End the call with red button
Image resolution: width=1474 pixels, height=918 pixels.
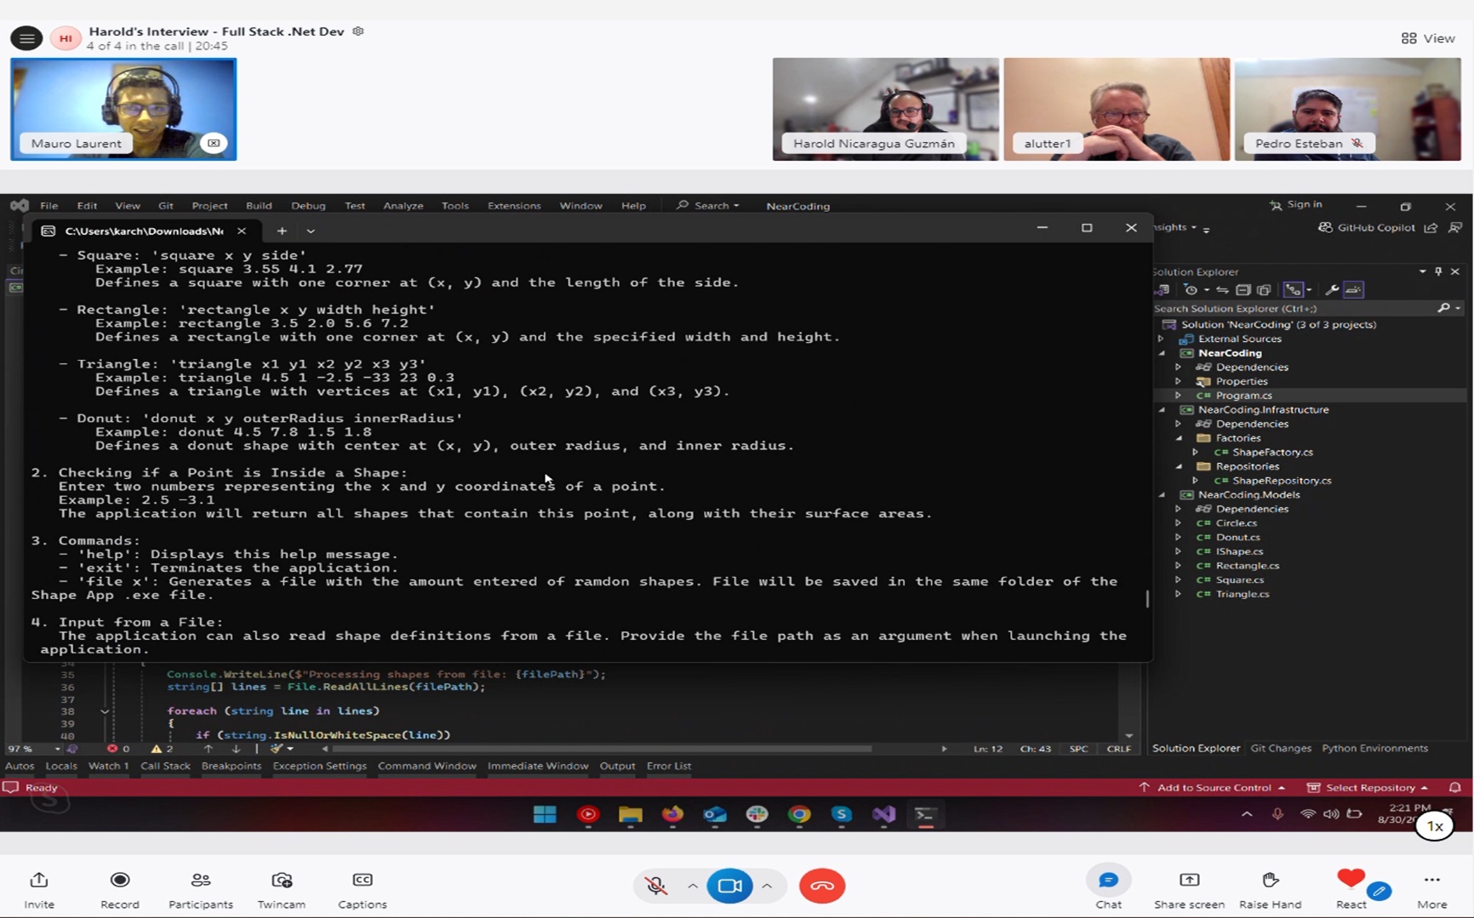[x=822, y=886]
